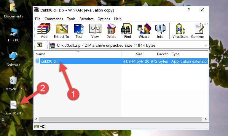Image resolution: width=228 pixels, height=136 pixels.
Task: Select the This PC desktop icon
Action: coord(13,35)
